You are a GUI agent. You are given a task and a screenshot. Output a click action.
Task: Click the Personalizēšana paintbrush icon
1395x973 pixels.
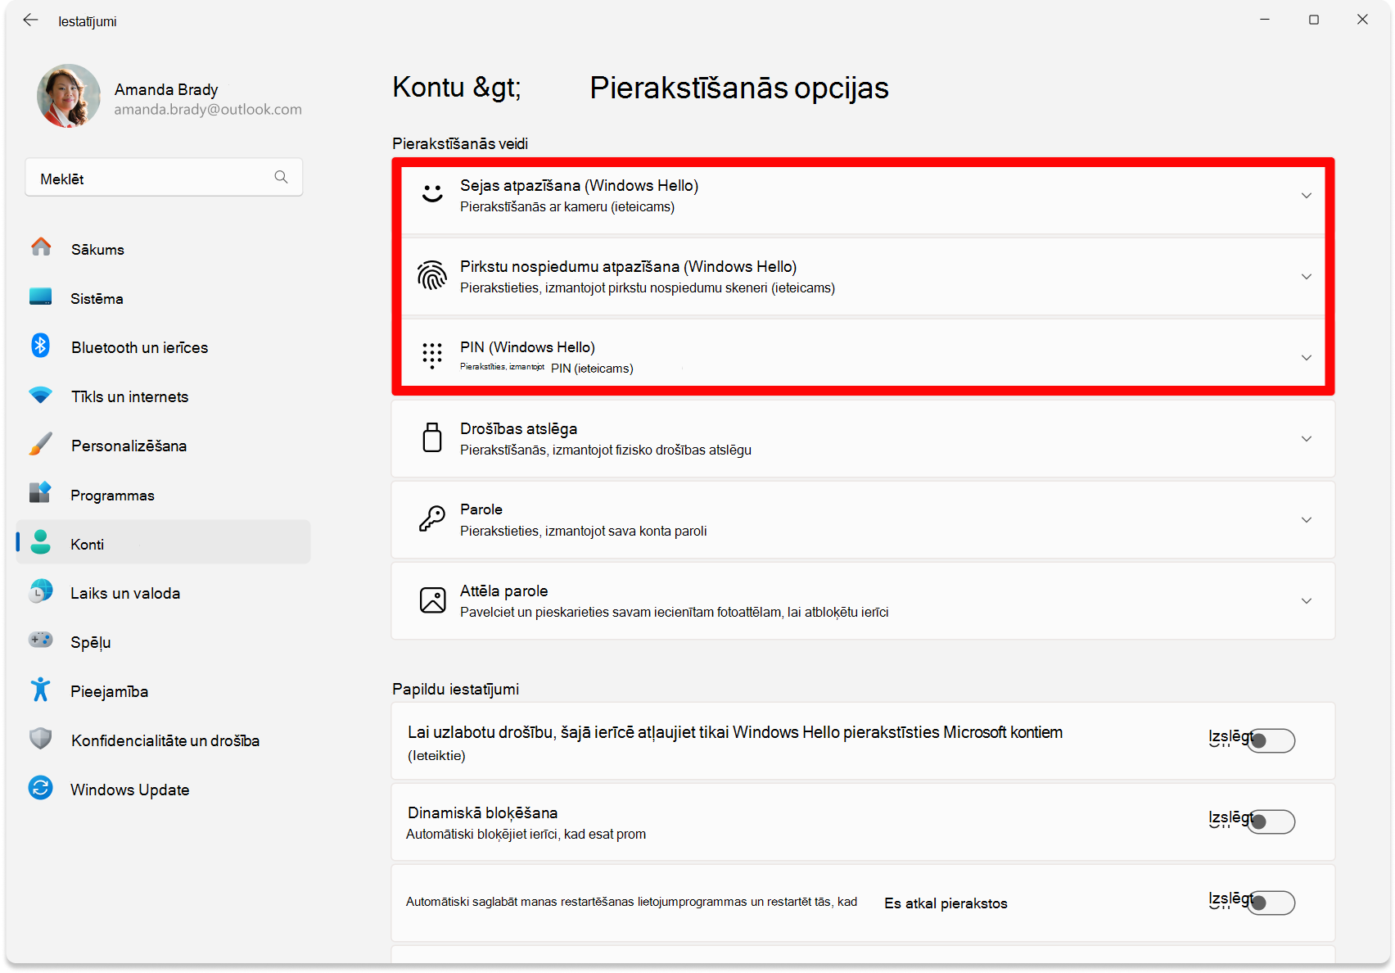point(41,444)
